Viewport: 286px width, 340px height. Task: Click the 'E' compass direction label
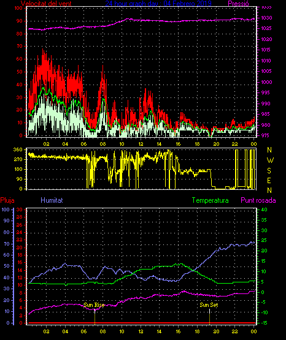(x=269, y=180)
